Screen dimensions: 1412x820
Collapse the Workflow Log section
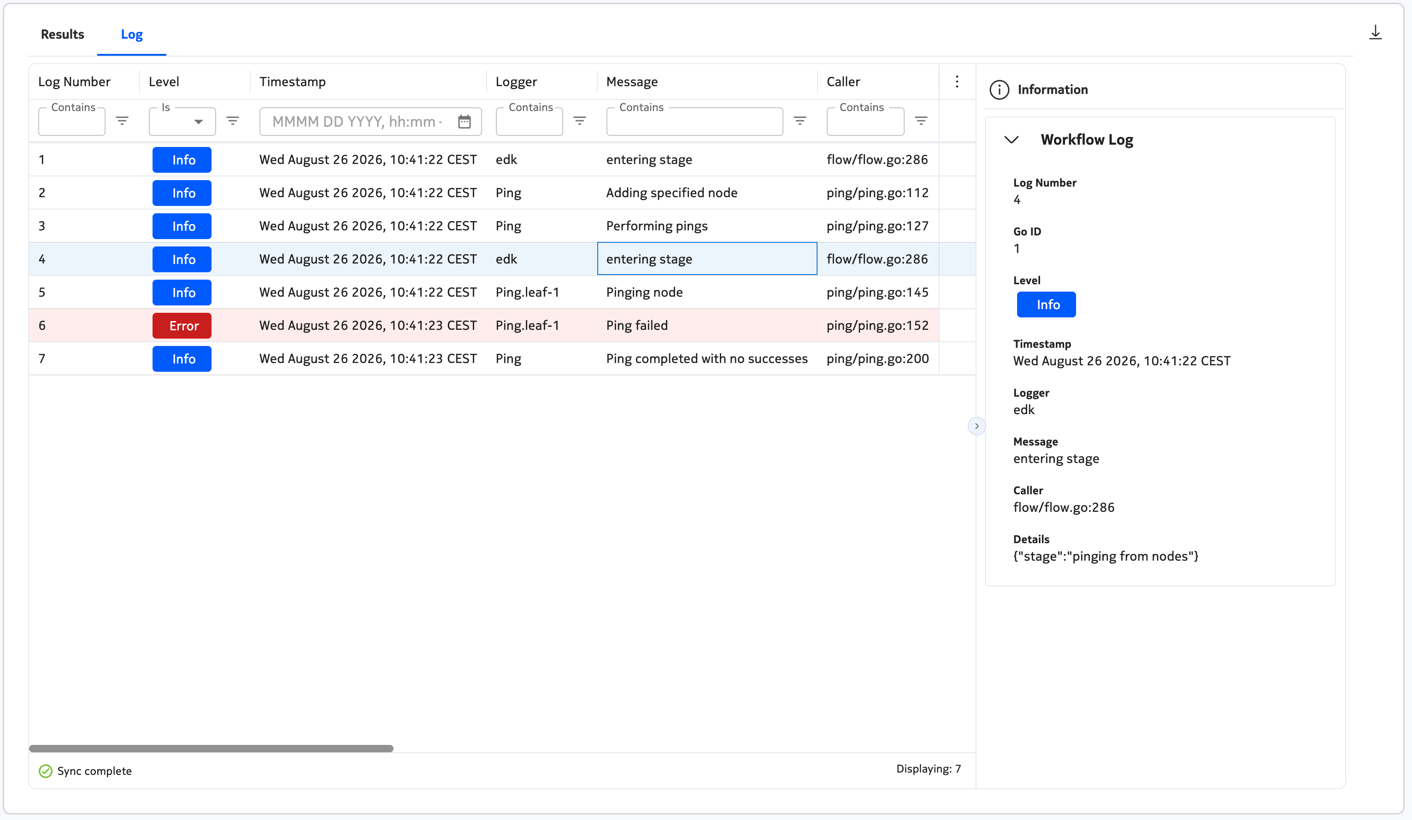(x=1012, y=140)
